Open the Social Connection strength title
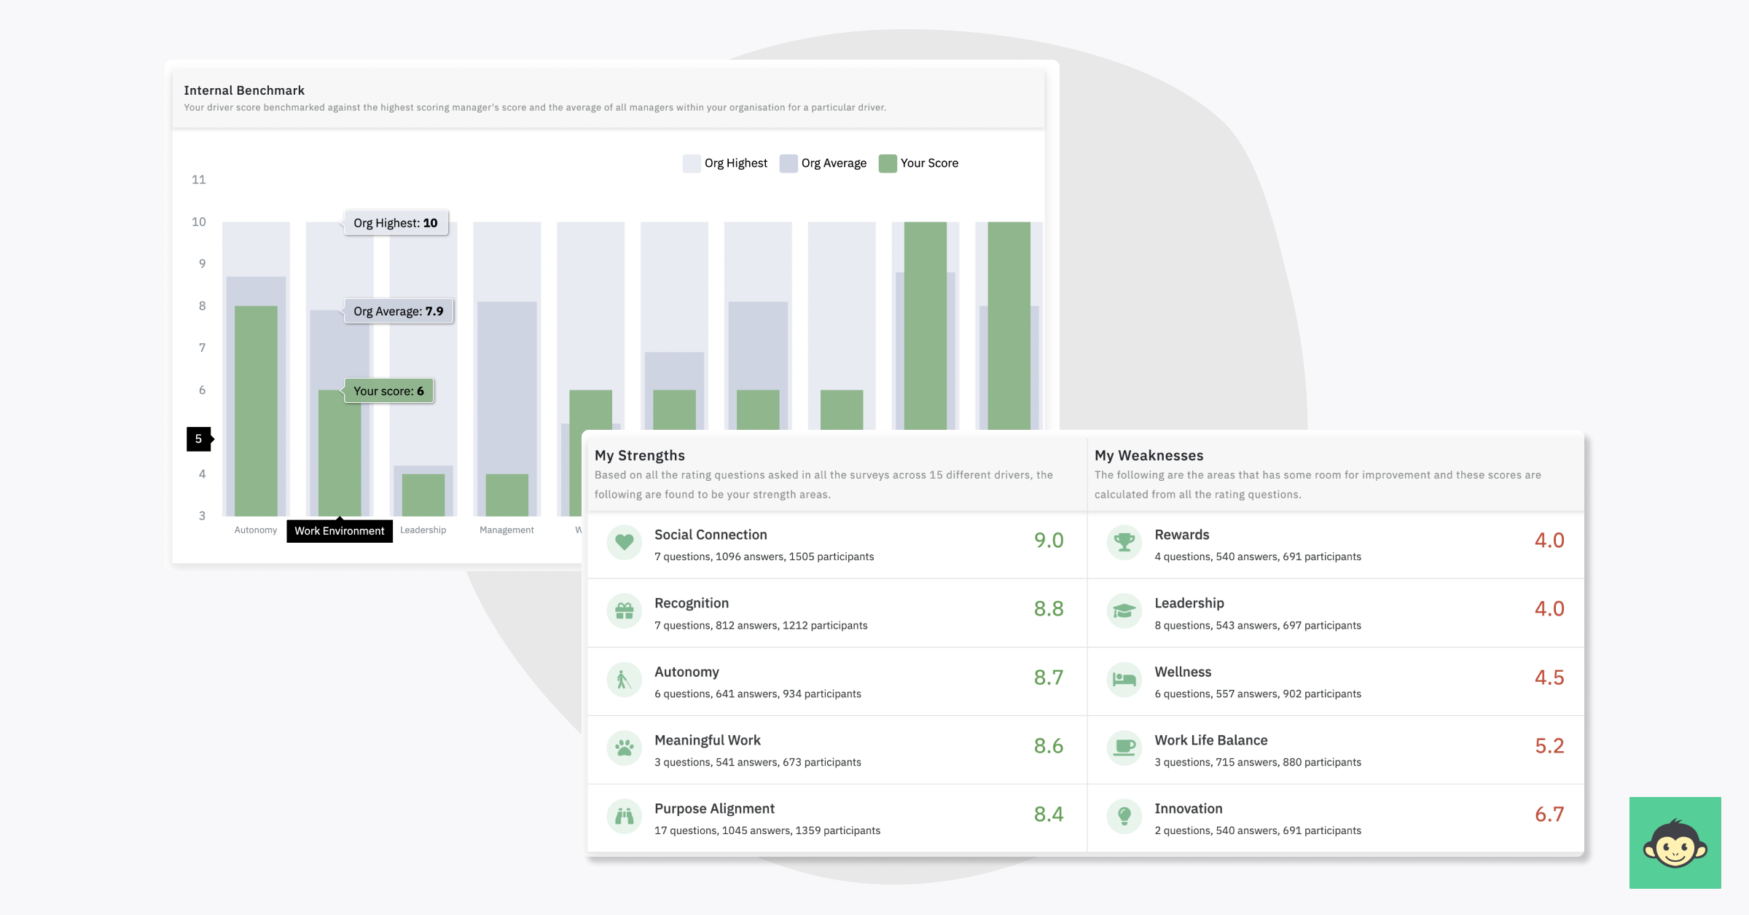The height and width of the screenshot is (915, 1749). (x=711, y=535)
